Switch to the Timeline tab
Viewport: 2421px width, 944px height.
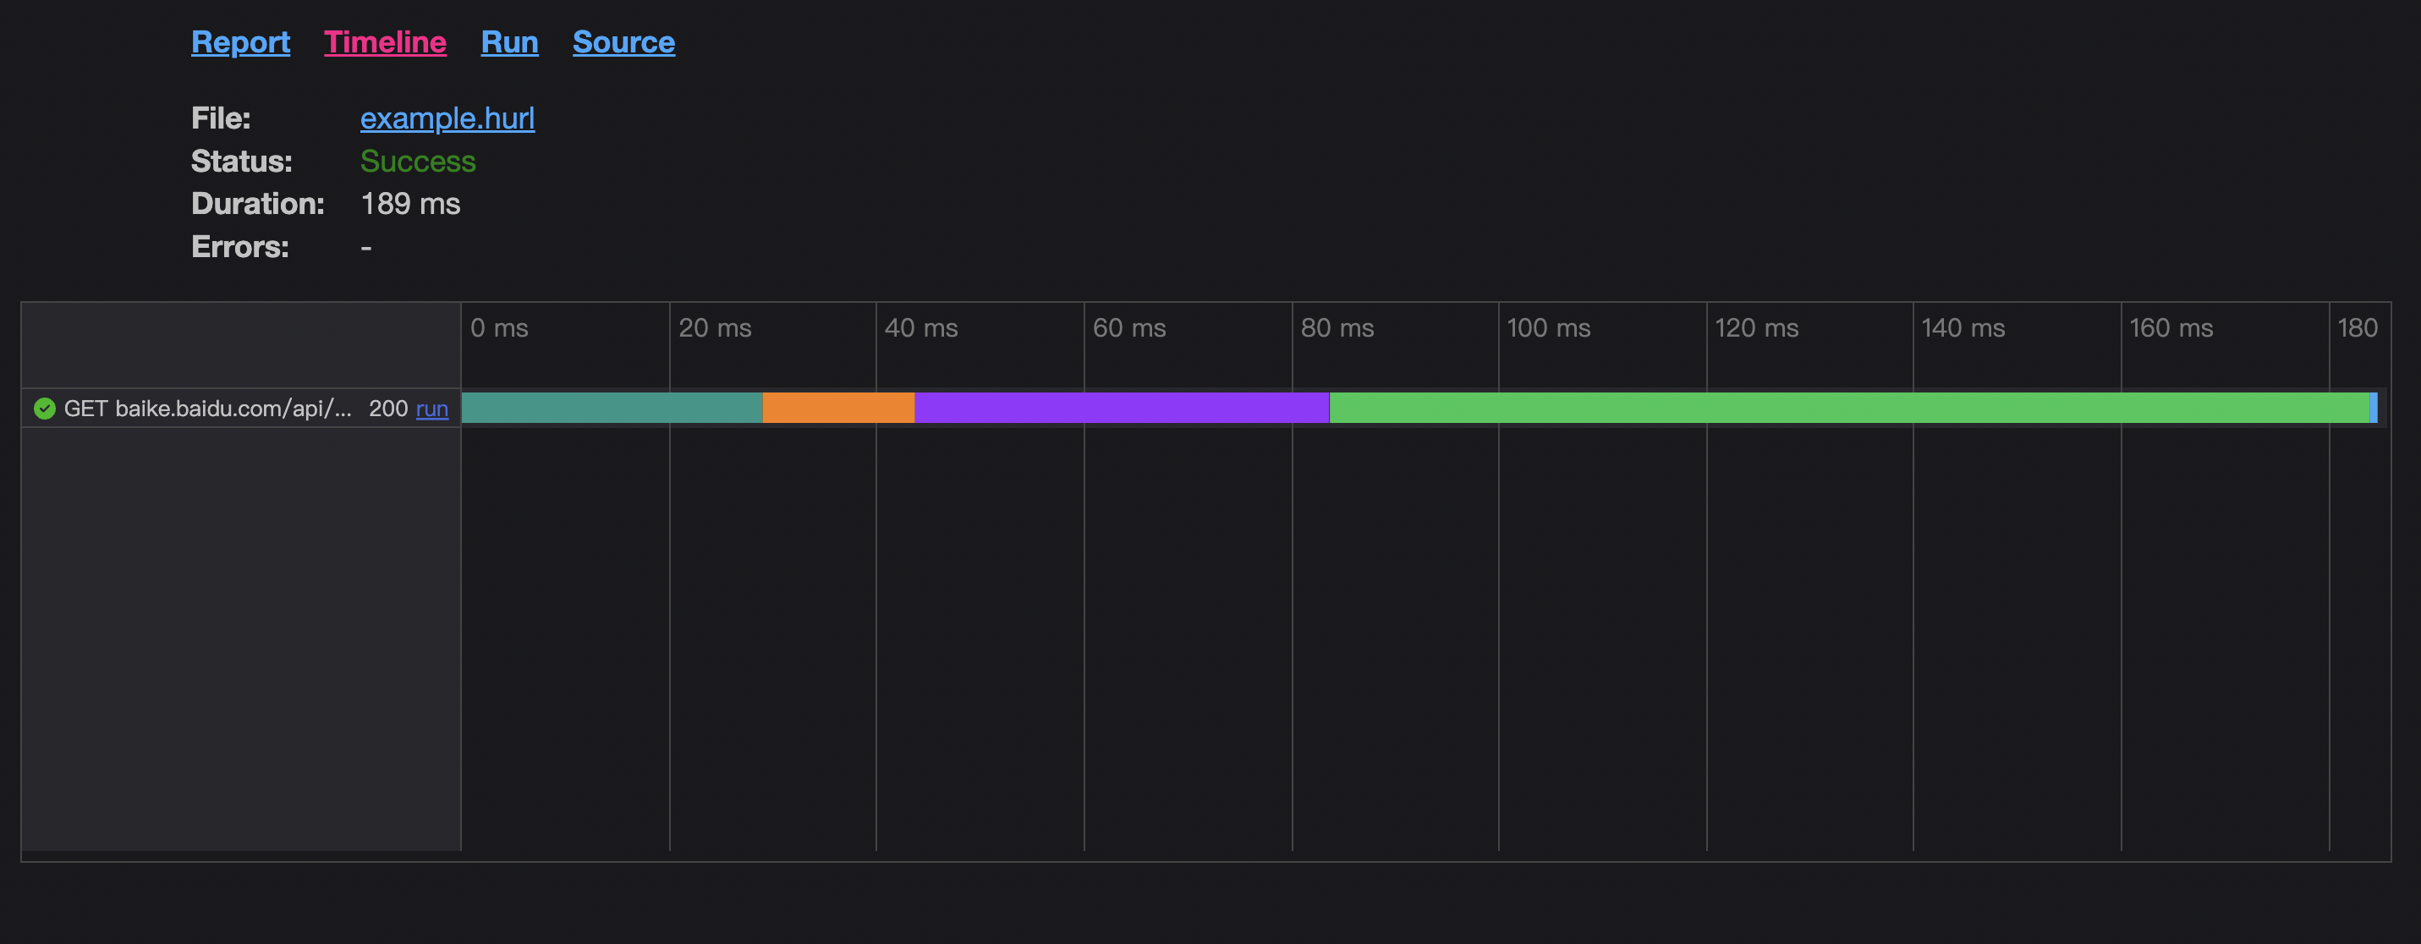[x=386, y=42]
